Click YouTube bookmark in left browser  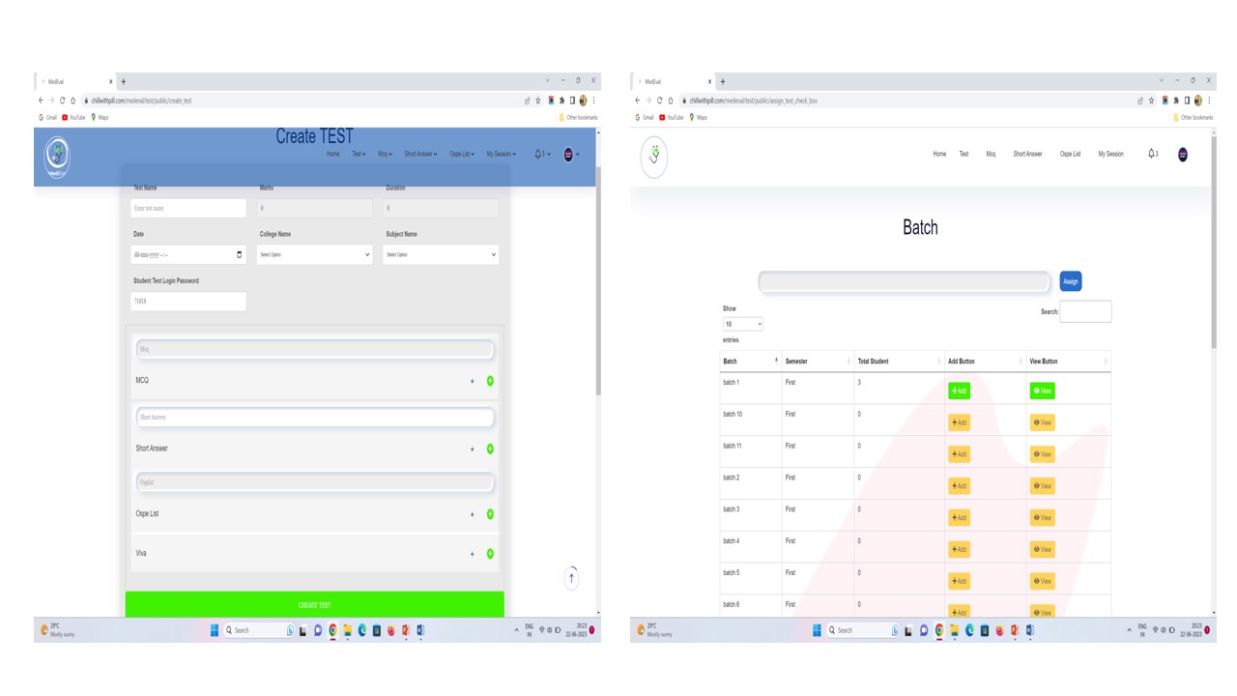tap(74, 118)
